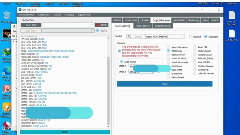Select the Relock BL (NEW) option
The width and height of the screenshot is (240, 135).
tap(194, 58)
